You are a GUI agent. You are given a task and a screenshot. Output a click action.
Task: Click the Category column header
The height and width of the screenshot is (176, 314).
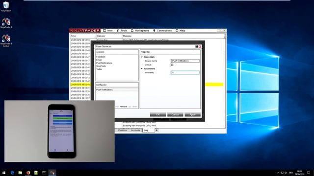109,36
